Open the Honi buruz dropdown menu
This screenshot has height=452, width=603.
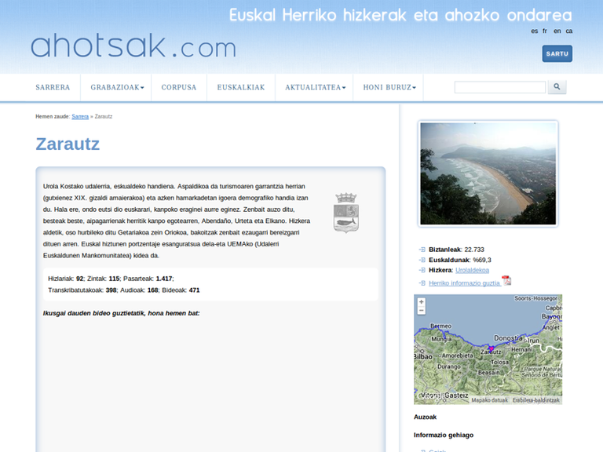389,87
